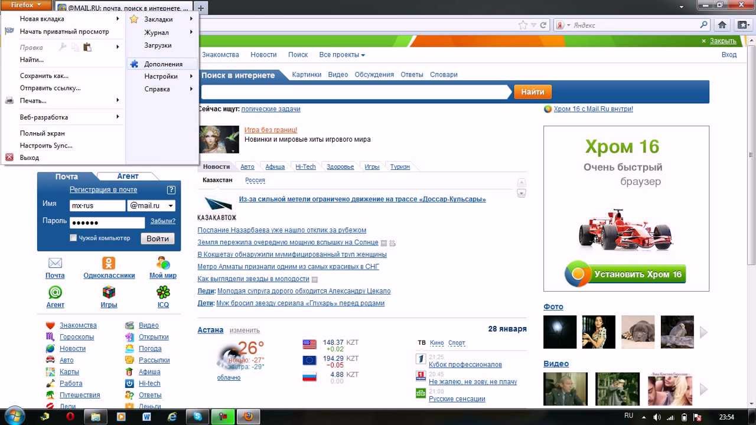Click search magnifier in Яндекс box

point(703,25)
